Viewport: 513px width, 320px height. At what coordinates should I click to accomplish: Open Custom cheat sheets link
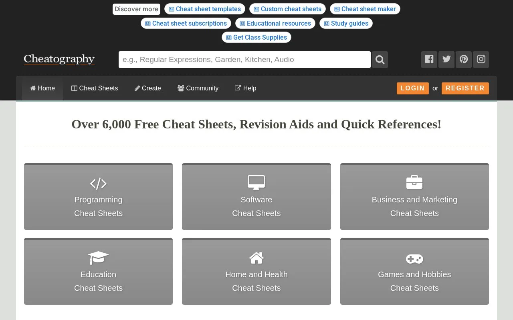[287, 9]
